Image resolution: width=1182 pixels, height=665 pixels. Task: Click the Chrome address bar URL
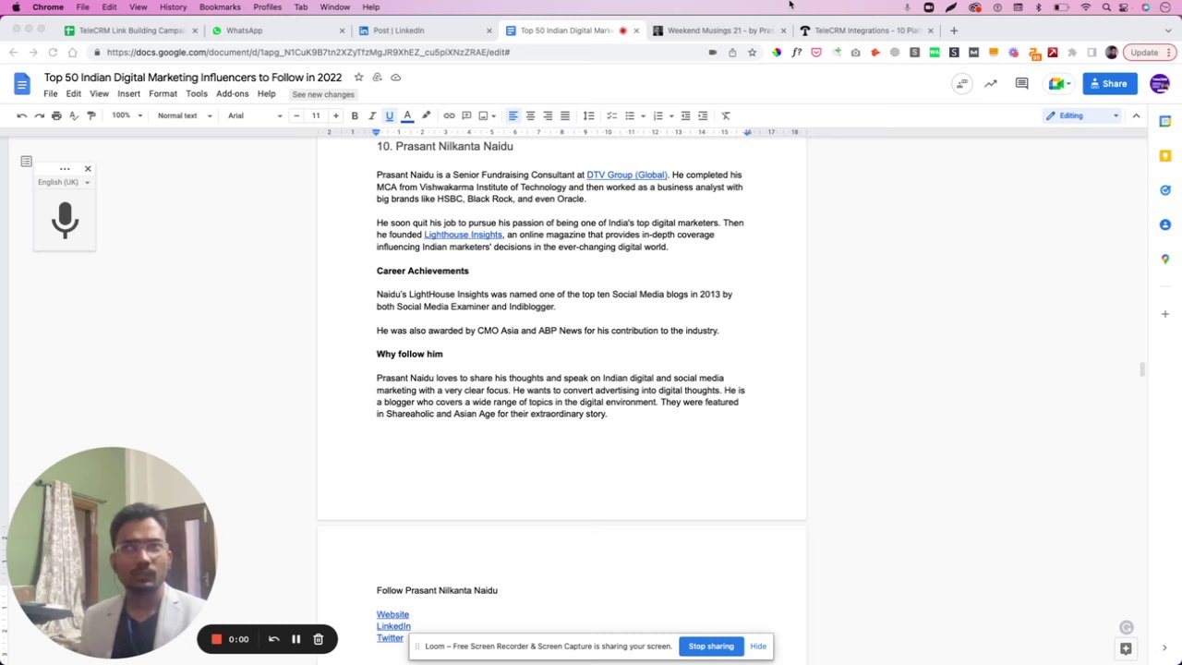308,53
